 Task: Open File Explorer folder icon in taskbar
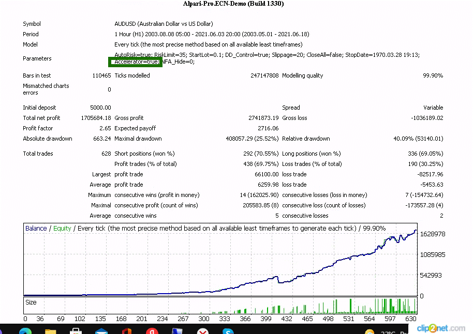pos(50,331)
